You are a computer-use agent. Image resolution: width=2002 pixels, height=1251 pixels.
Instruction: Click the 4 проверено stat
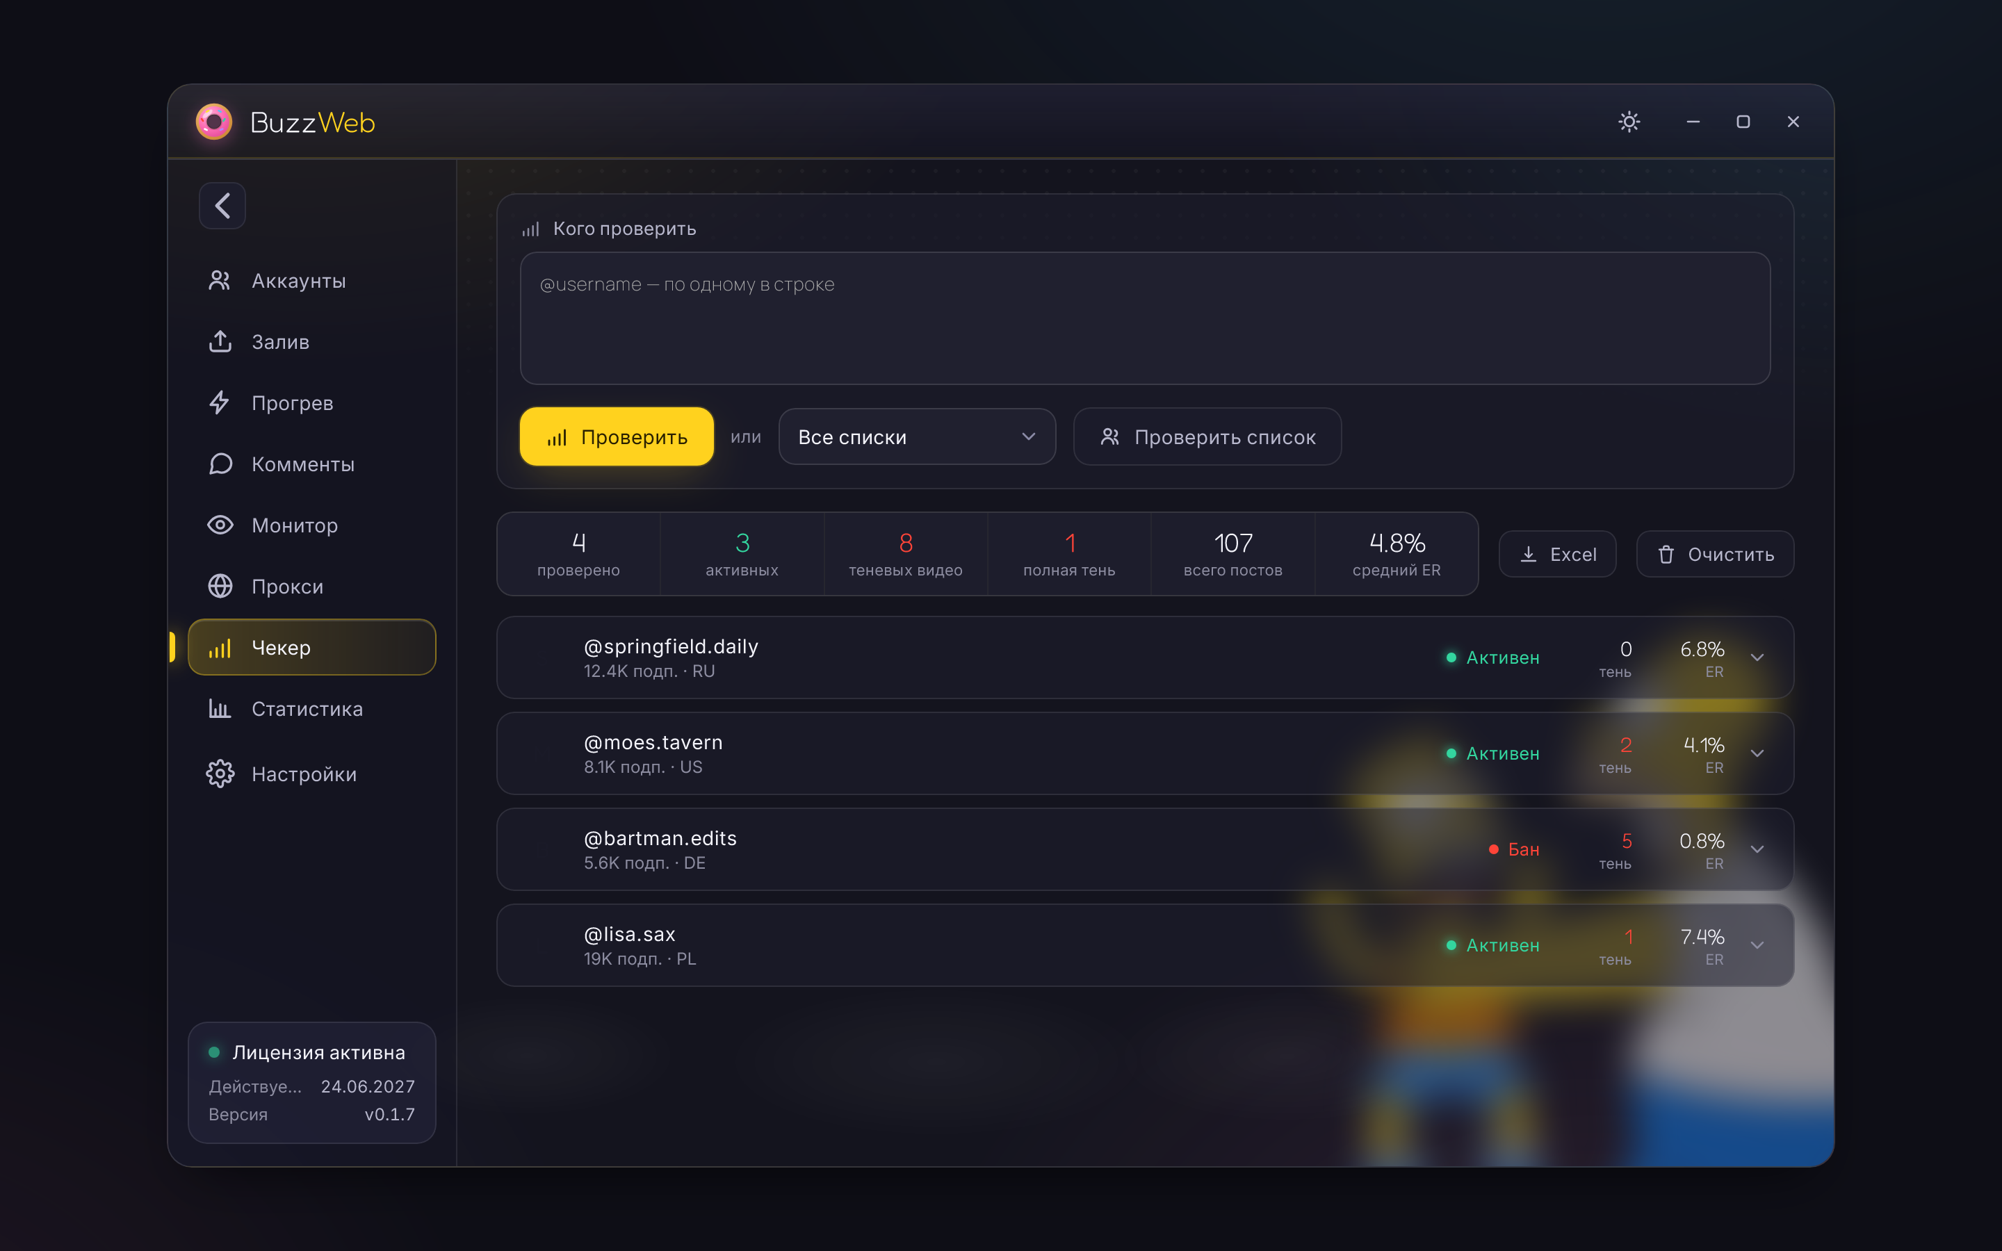578,555
